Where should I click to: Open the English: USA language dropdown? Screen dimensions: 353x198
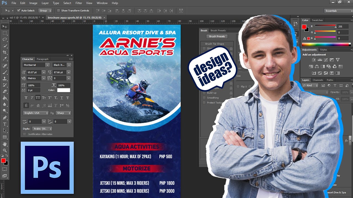(x=36, y=113)
